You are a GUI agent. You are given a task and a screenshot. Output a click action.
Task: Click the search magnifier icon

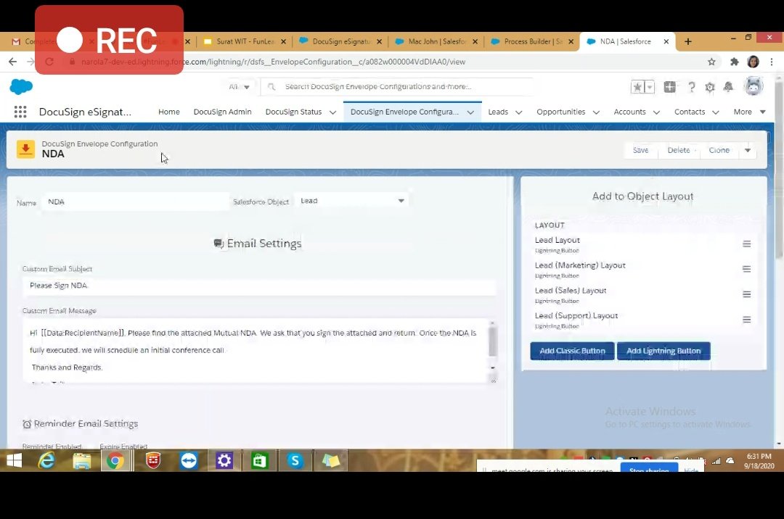[271, 87]
